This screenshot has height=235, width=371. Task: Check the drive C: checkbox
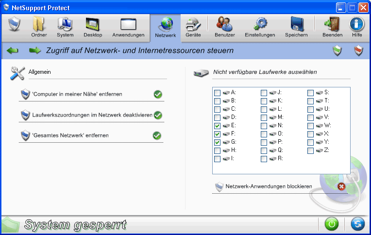pos(217,109)
